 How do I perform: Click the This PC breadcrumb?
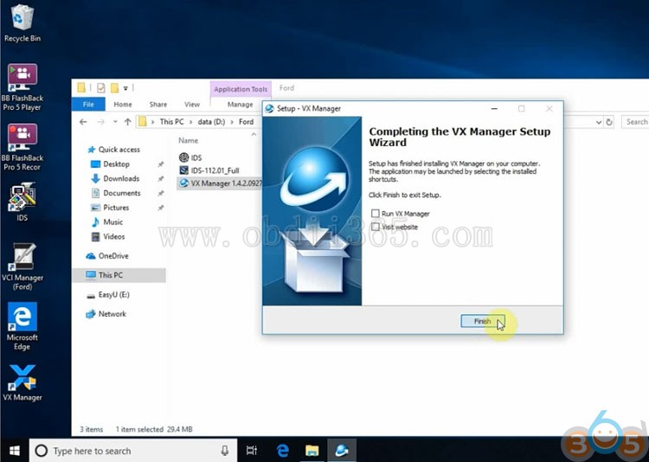click(171, 122)
